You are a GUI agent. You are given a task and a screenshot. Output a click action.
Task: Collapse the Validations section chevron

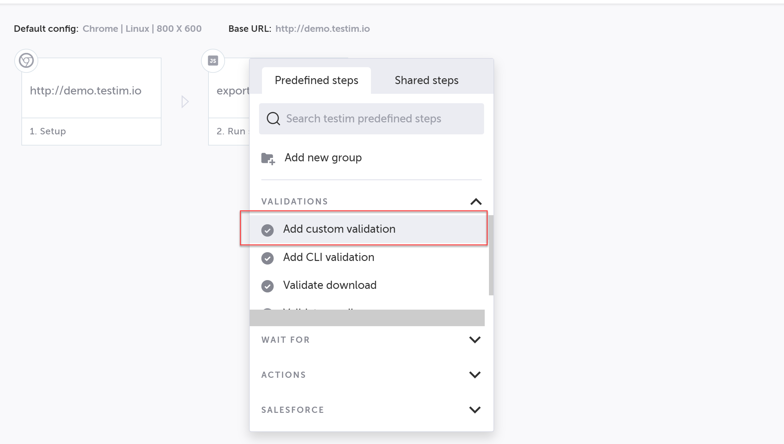tap(476, 202)
